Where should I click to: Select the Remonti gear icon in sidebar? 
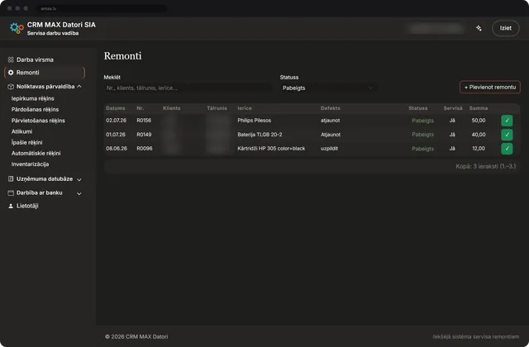11,73
